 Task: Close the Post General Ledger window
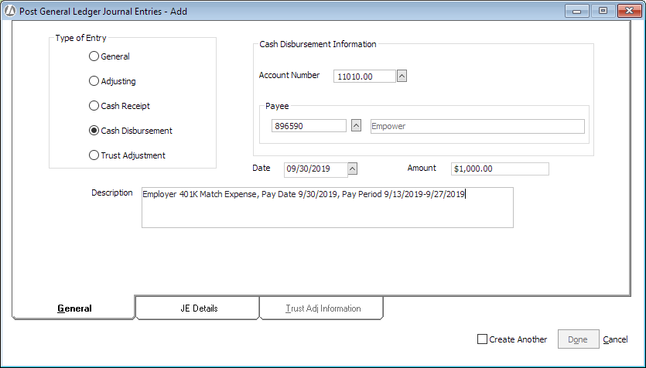pyautogui.click(x=630, y=11)
